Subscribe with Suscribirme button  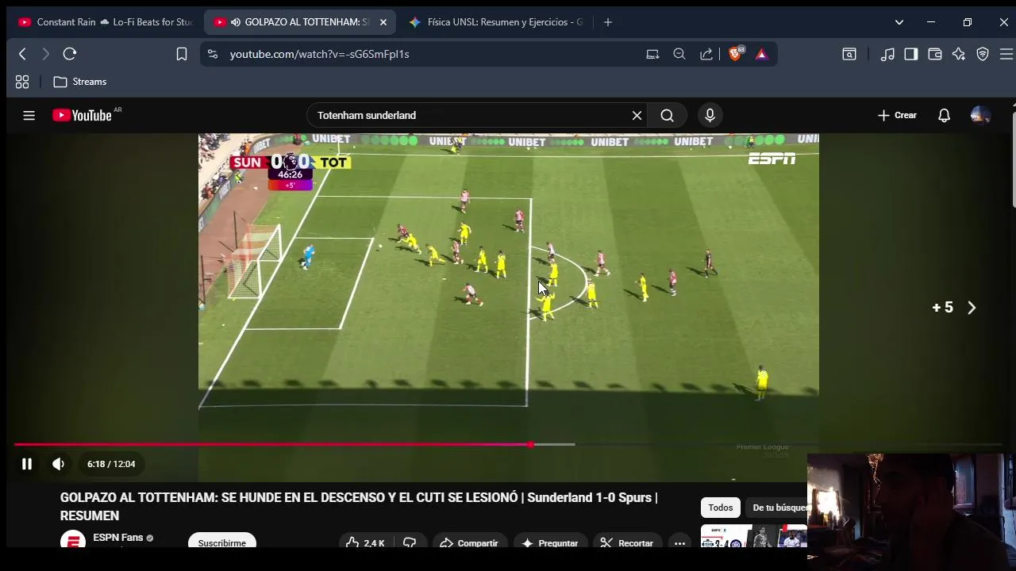(x=222, y=543)
